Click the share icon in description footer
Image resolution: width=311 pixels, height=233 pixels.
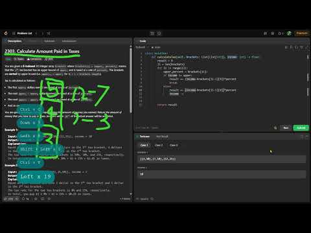(x=43, y=199)
